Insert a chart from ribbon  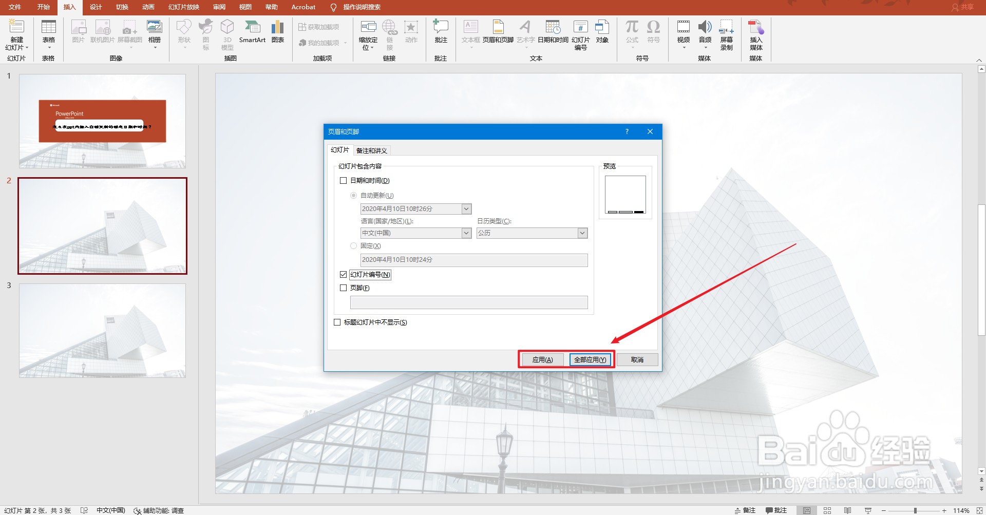tap(278, 32)
